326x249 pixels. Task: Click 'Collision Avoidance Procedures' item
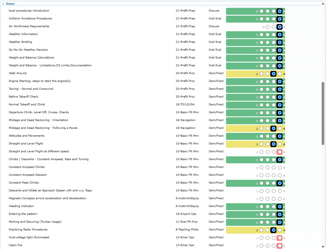30,18
